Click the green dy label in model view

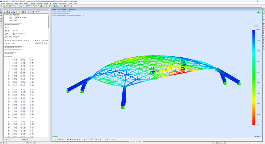259,12
